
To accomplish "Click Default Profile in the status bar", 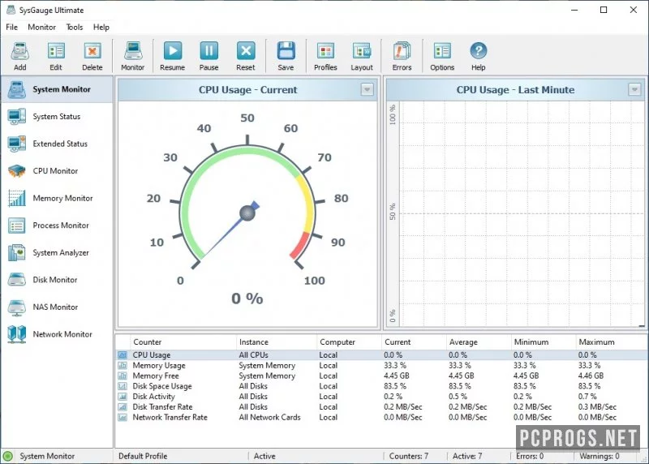I will tap(143, 456).
